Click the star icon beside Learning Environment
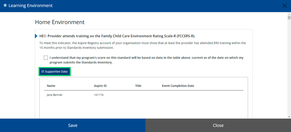The height and width of the screenshot is (132, 291). (x=5, y=5)
